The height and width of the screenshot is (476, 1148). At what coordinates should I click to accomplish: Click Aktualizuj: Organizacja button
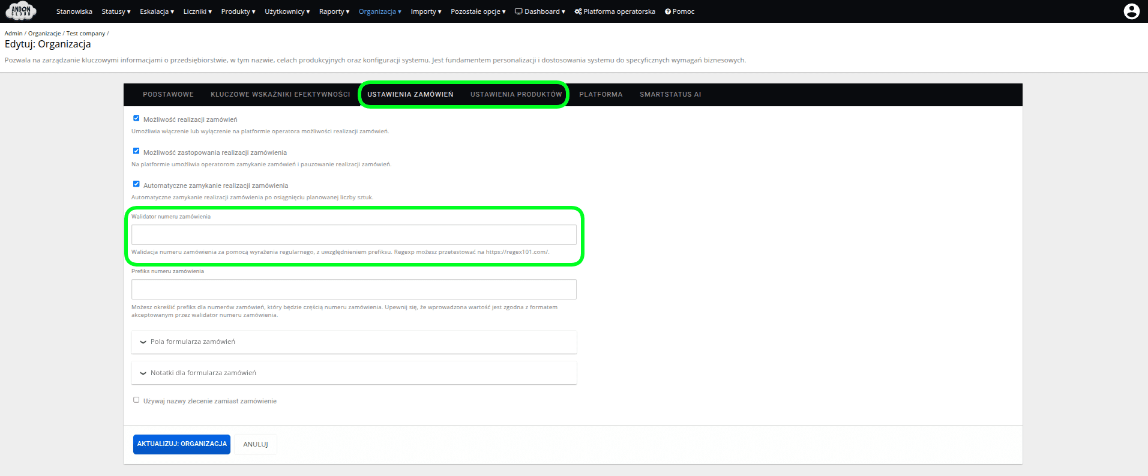click(x=182, y=444)
